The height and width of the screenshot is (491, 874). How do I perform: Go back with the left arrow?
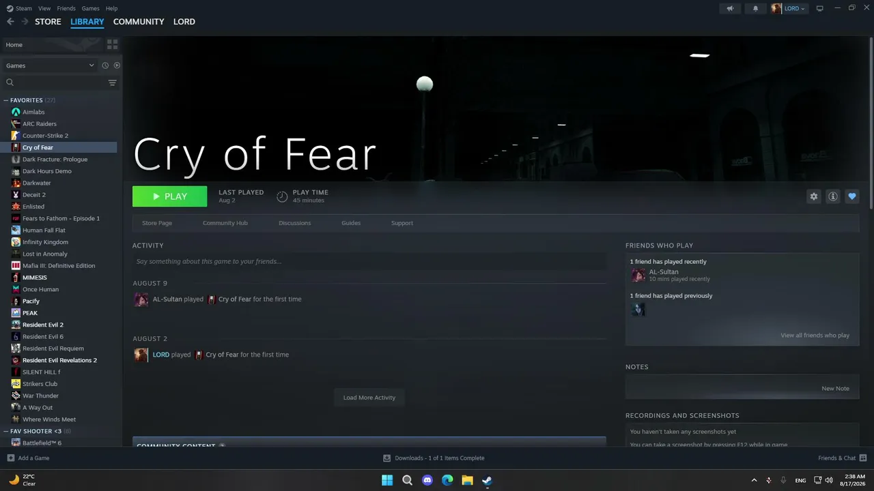click(10, 22)
